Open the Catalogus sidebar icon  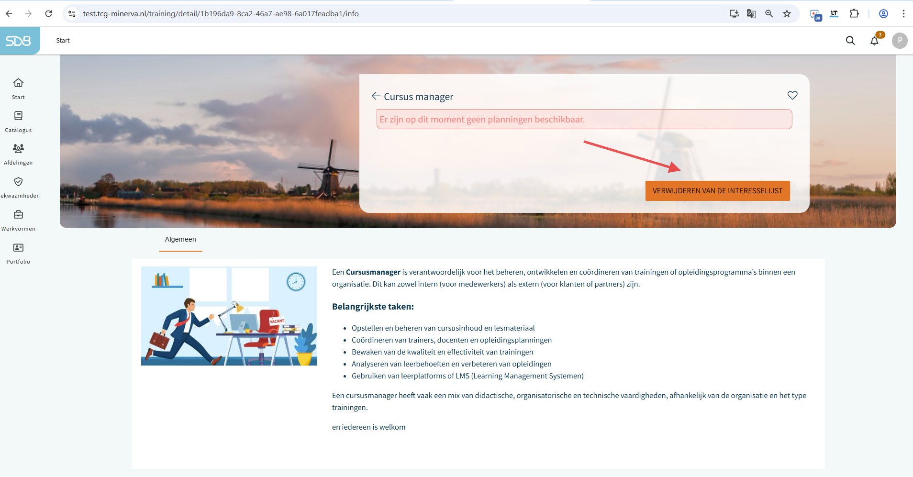coord(18,116)
